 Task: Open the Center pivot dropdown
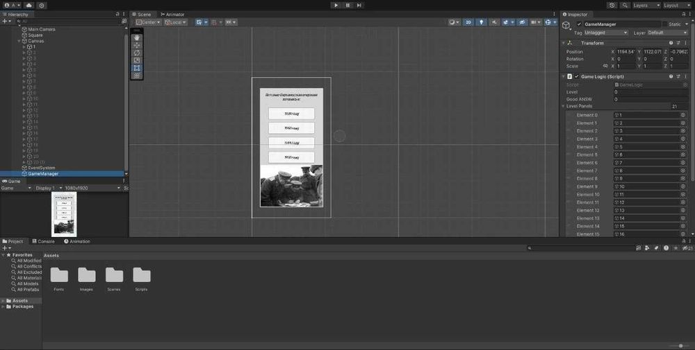point(148,22)
